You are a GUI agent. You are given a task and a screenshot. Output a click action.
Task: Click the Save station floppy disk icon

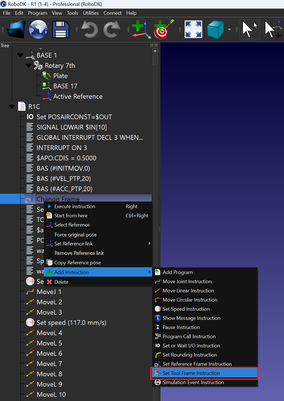[x=61, y=29]
